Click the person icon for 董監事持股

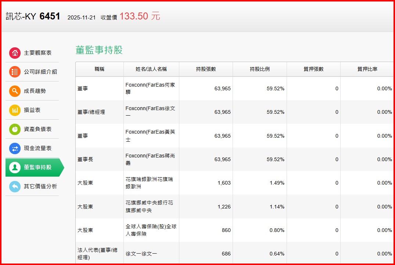click(x=15, y=167)
